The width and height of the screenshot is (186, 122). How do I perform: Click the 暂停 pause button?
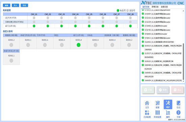(x=163, y=90)
